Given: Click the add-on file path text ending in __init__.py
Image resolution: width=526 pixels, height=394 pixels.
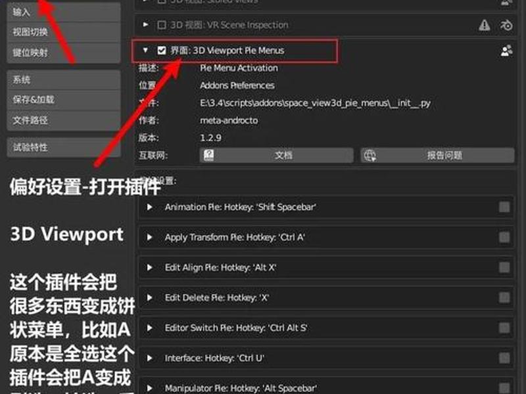Looking at the screenshot, I should [315, 103].
